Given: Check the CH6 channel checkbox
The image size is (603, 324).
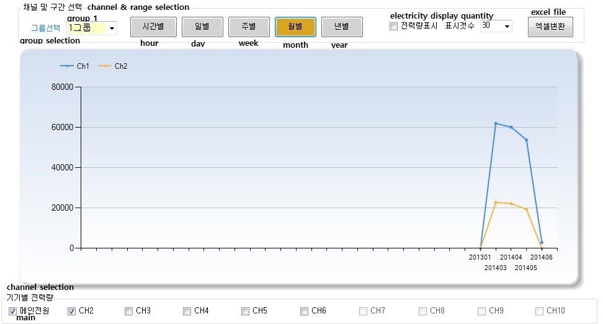Looking at the screenshot, I should [x=304, y=311].
